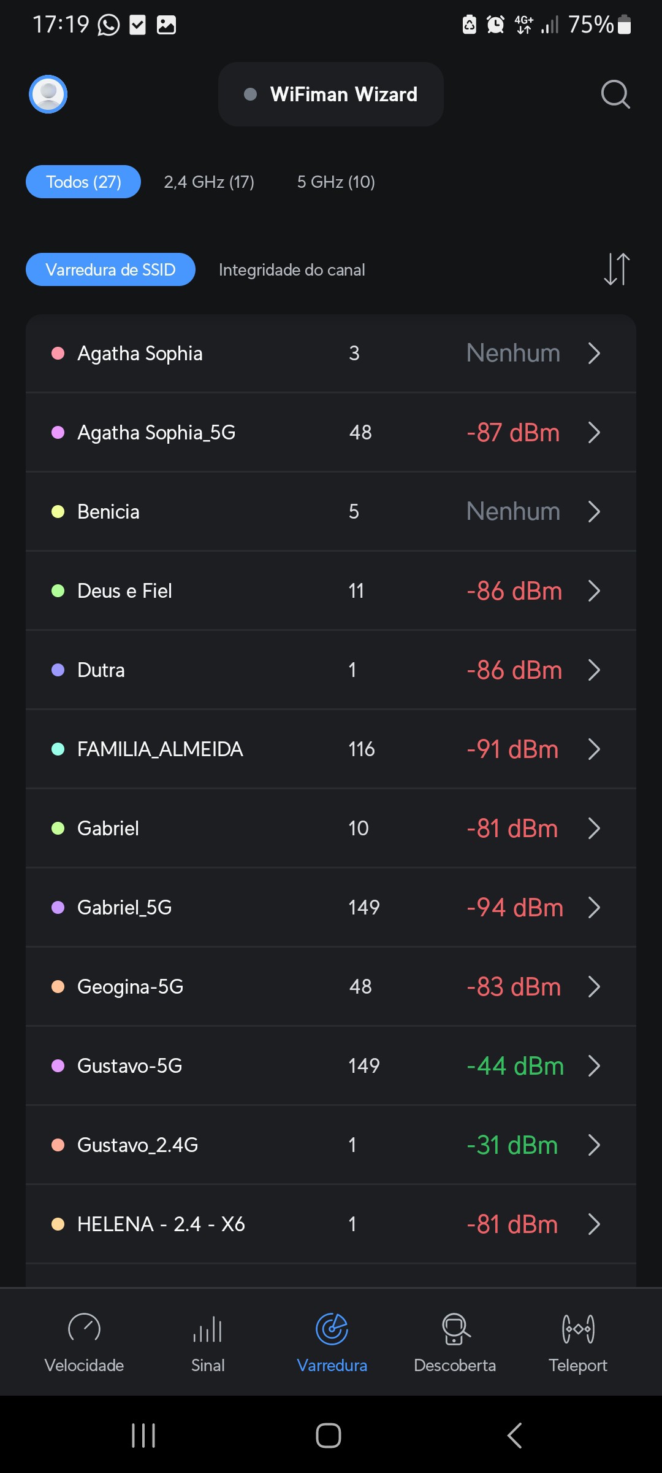The width and height of the screenshot is (662, 1473).
Task: Expand Gustavo-5G details chevron
Action: click(x=593, y=1065)
